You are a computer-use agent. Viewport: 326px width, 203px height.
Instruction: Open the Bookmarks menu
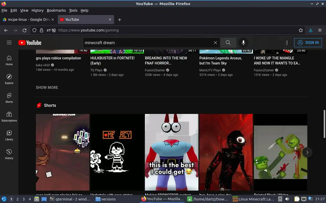(x=56, y=10)
